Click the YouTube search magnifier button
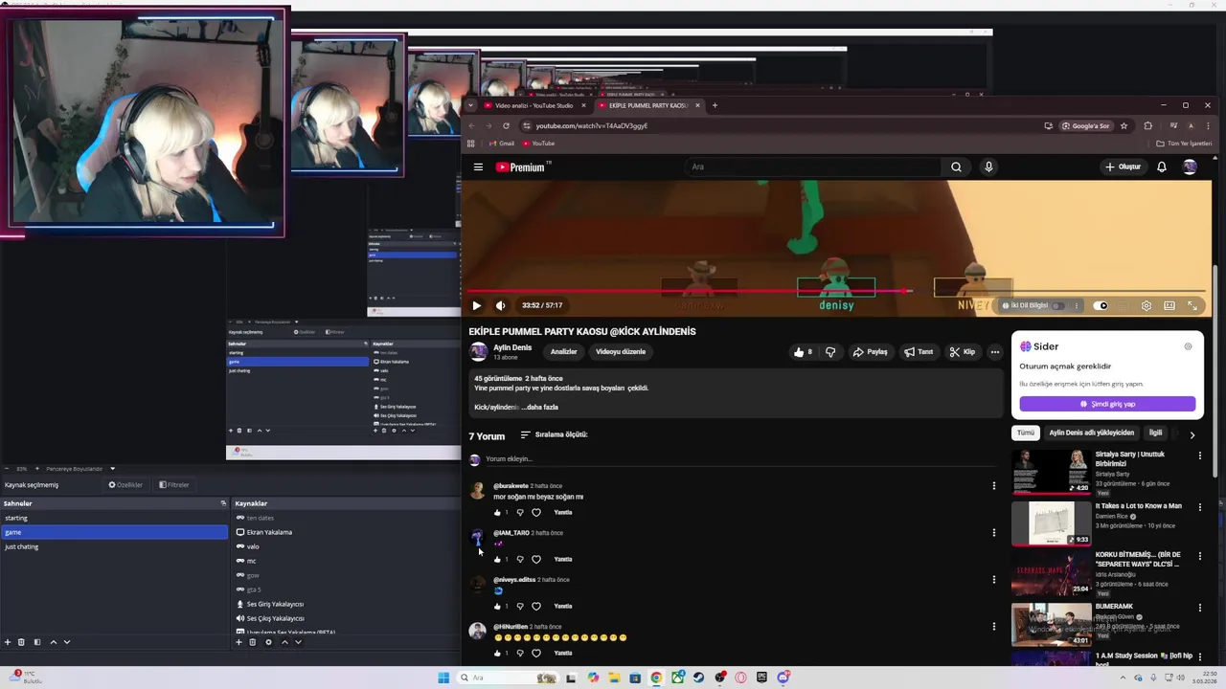The image size is (1226, 689). point(956,167)
